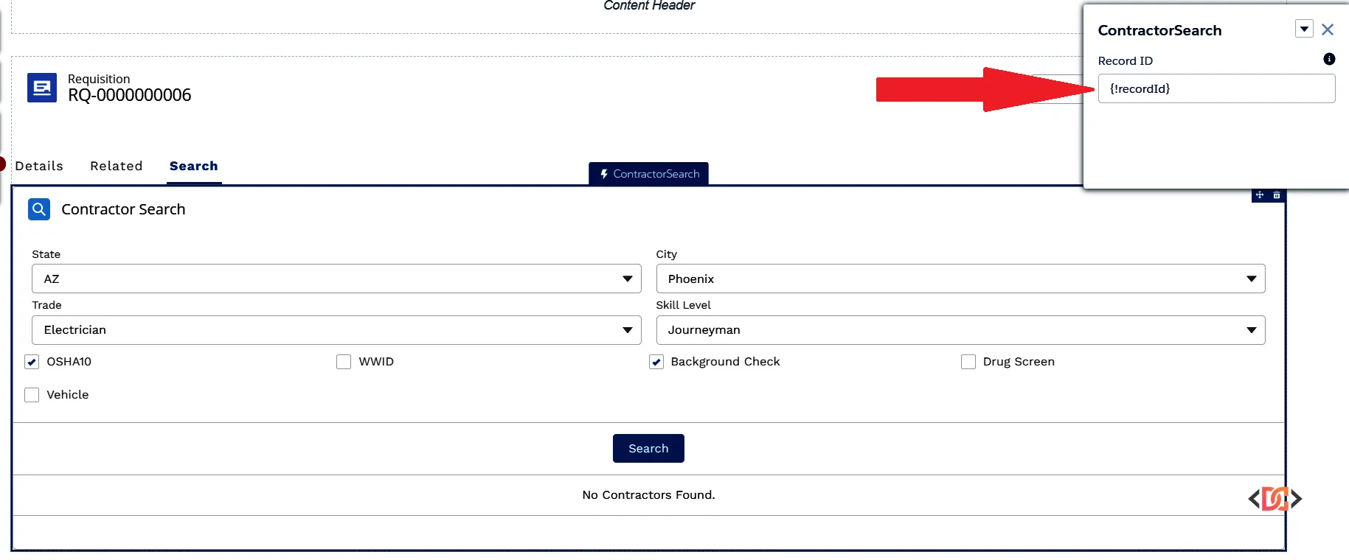Viewport: 1349px width, 560px height.
Task: Click the orange code logo icon
Action: (1275, 499)
